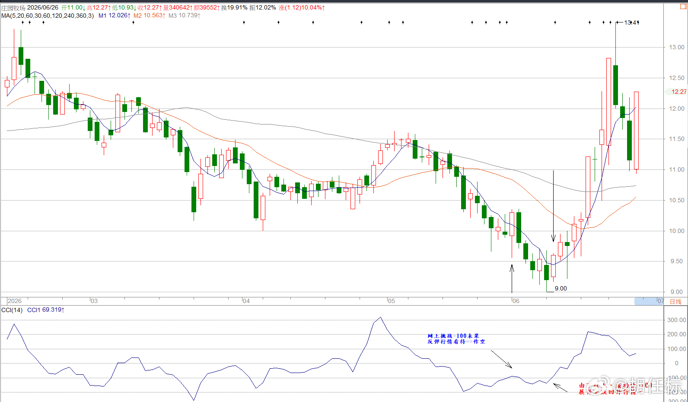The width and height of the screenshot is (688, 402).
Task: Click the 200.00 CCI axis label
Action: pos(677,334)
